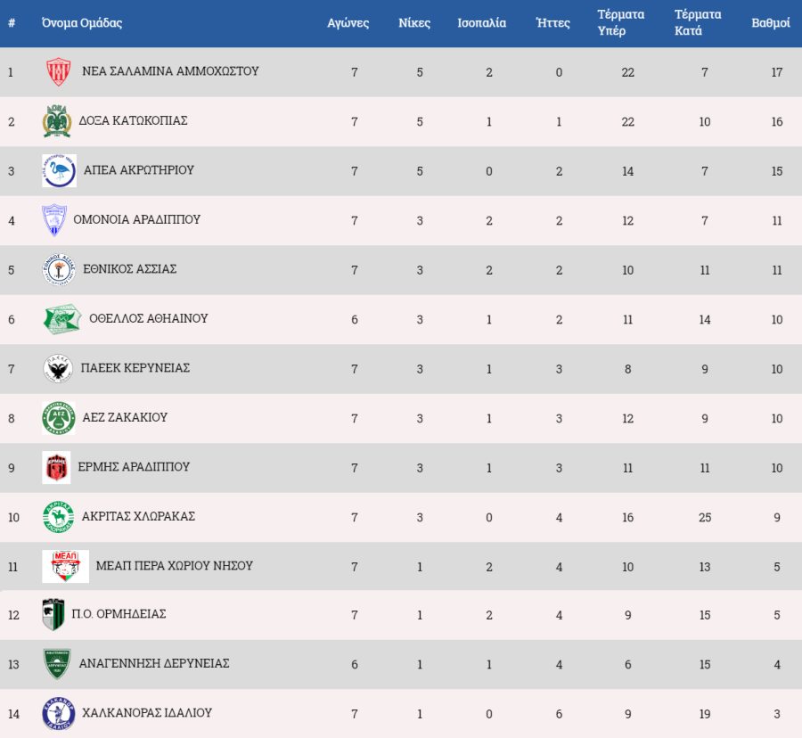802x738 pixels.
Task: Sort by the Νίκες column header
Action: tap(414, 23)
